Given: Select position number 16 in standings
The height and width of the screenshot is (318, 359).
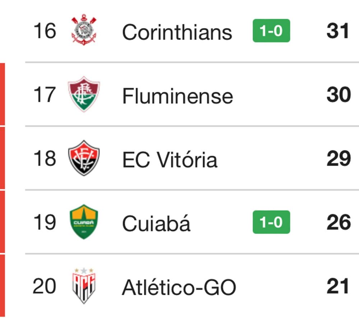Looking at the screenshot, I should point(45,30).
